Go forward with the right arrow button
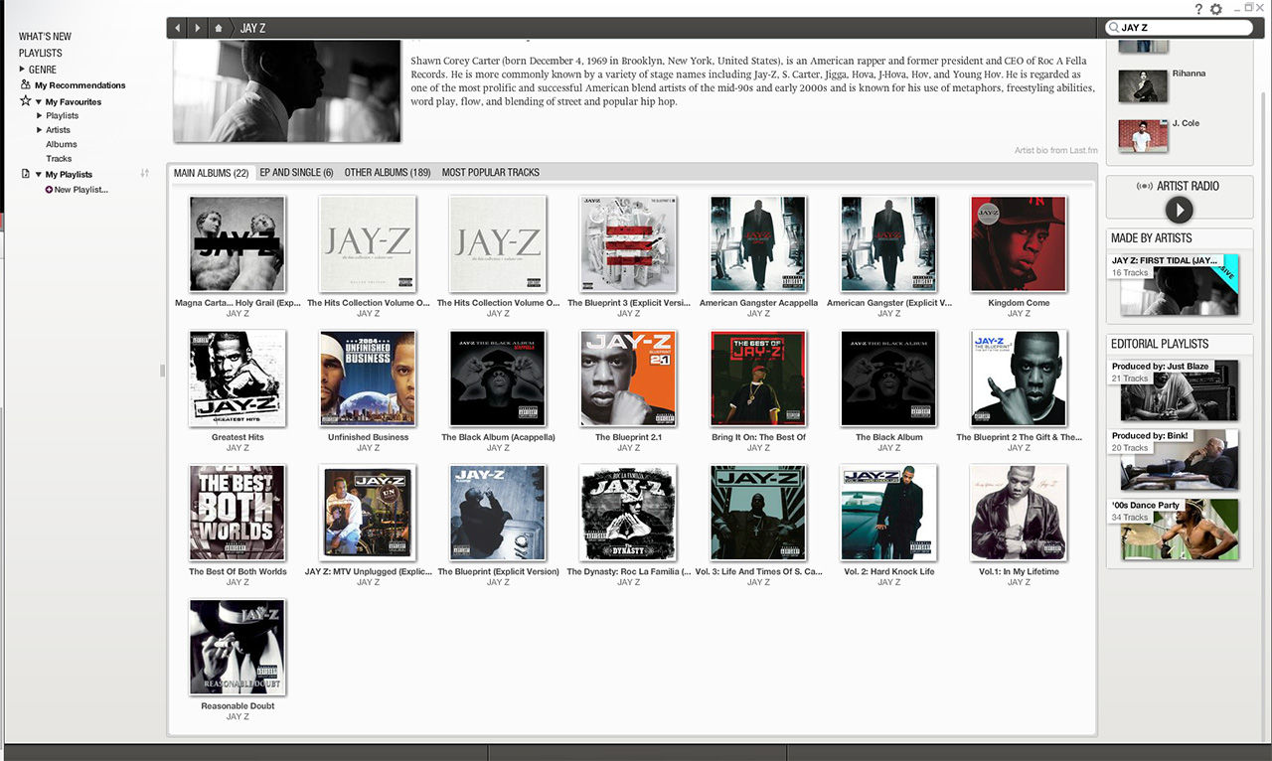Screen dimensions: 1272x761 tap(199, 28)
